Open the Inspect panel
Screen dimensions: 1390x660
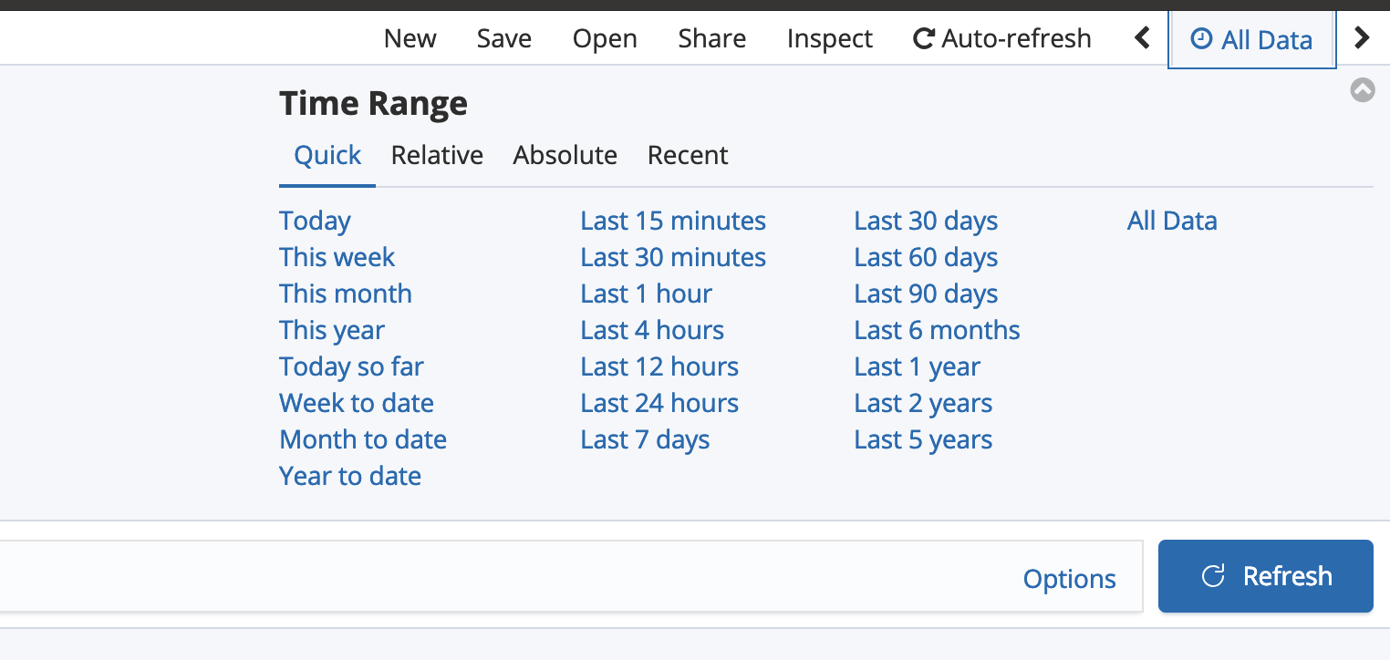829,38
